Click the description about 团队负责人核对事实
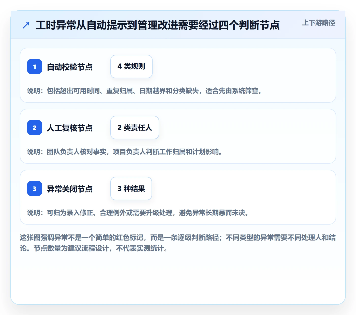Image resolution: width=356 pixels, height=315 pixels. (x=125, y=152)
